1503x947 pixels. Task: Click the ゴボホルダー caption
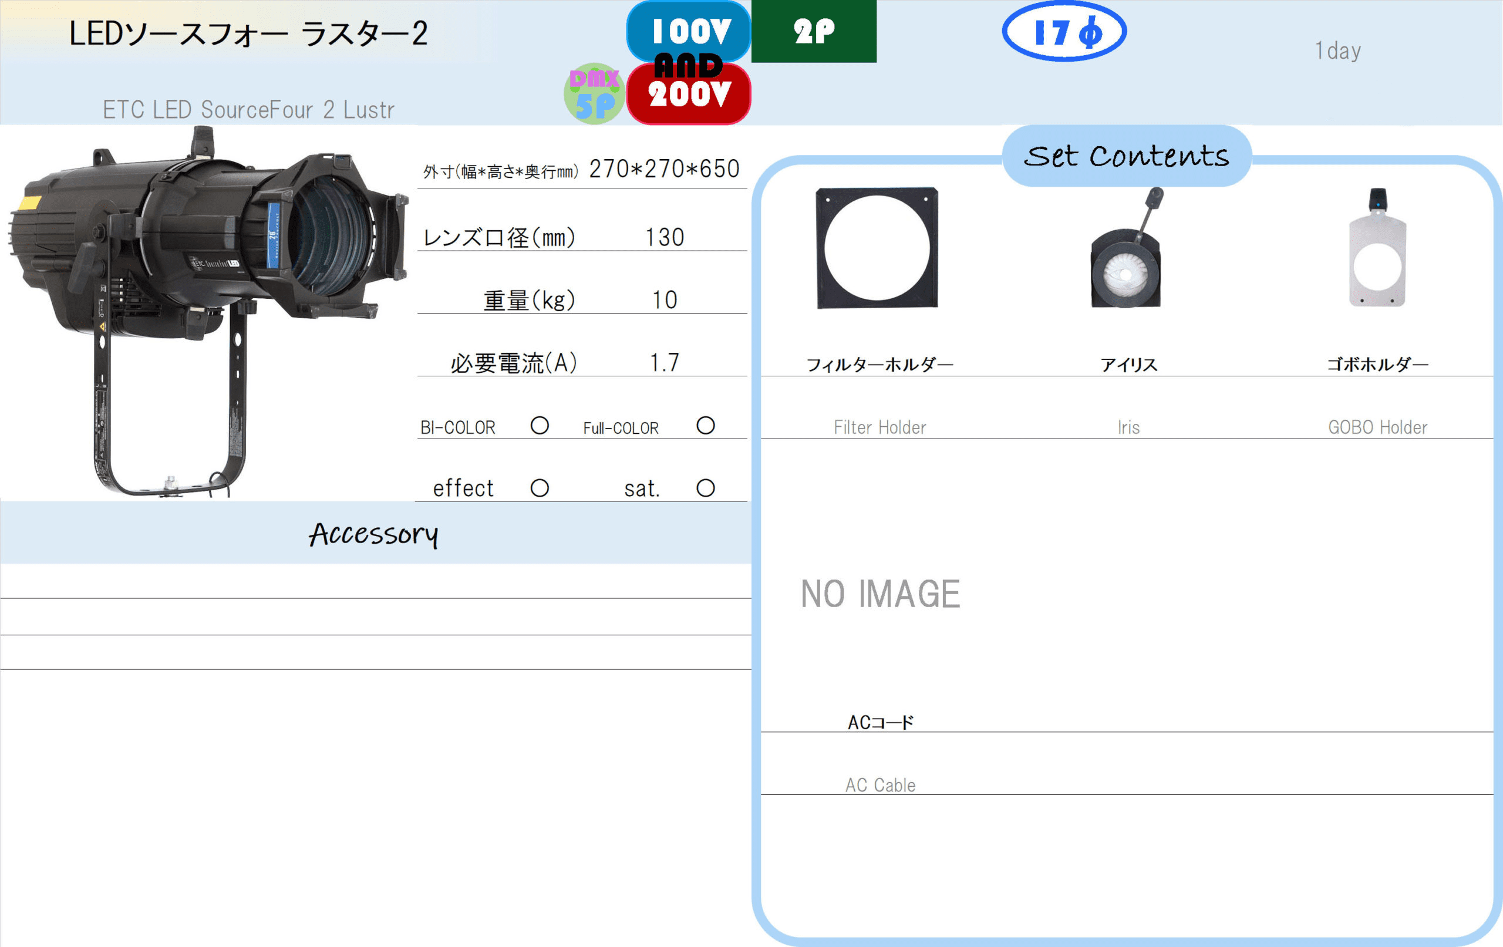(1377, 365)
